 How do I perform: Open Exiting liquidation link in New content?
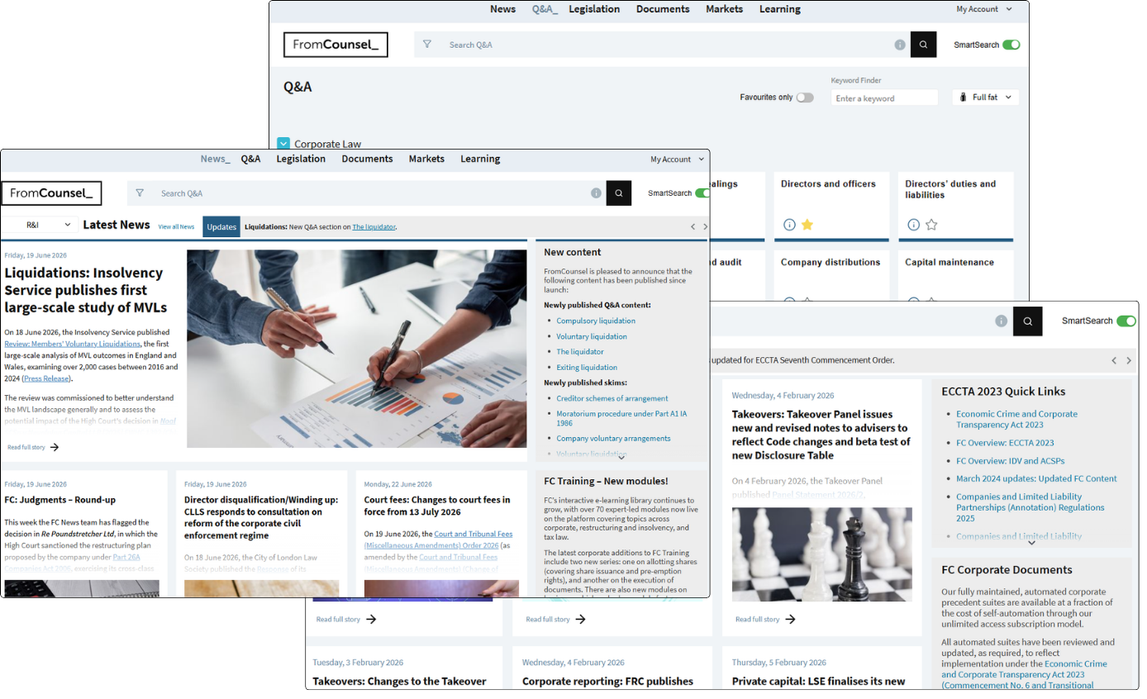point(587,367)
